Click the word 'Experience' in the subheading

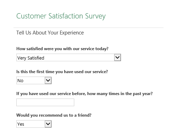(72, 33)
